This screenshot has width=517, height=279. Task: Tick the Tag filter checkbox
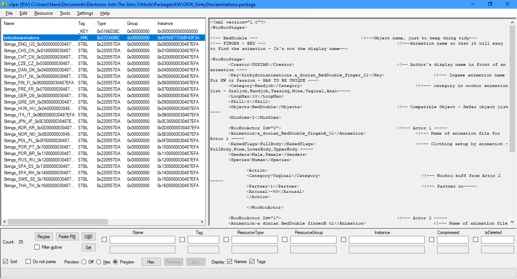182,240
